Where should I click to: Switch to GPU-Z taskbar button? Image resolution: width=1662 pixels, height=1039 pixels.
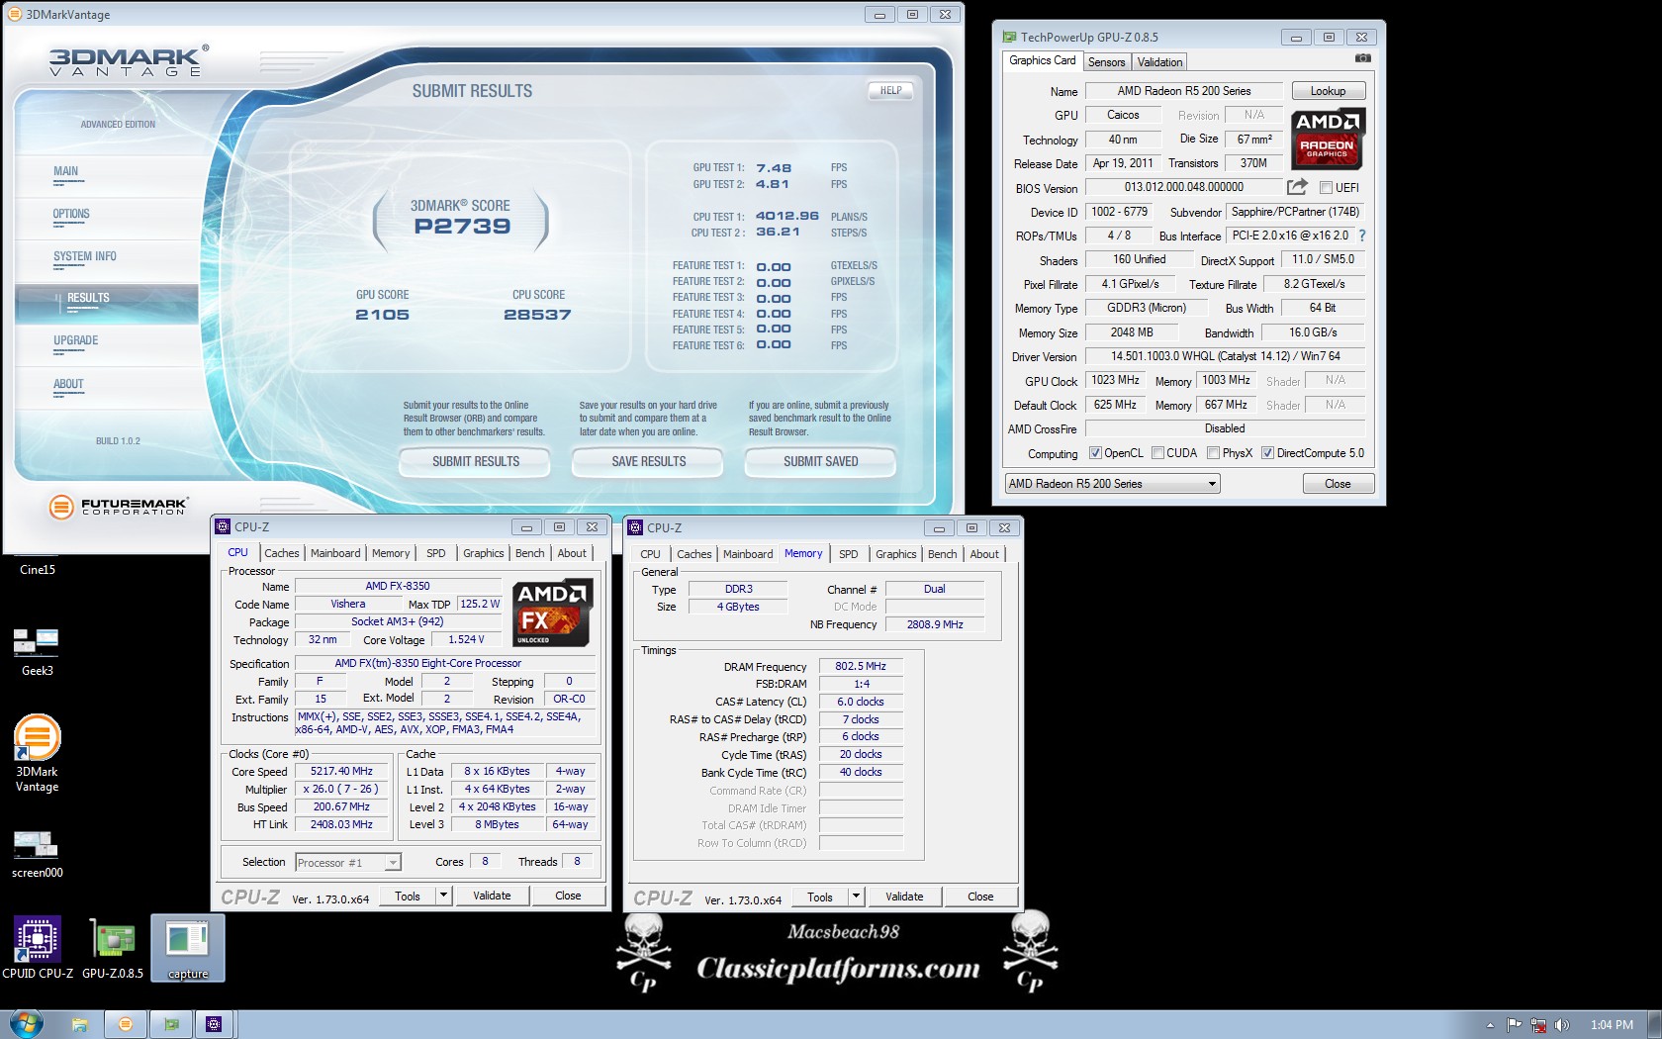point(171,1024)
